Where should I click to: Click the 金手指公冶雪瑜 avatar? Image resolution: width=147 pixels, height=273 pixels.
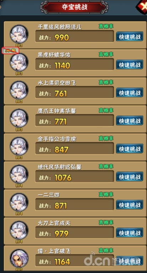click(x=19, y=146)
